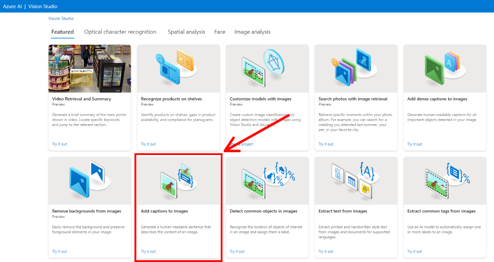Click the Extract common tags icon

click(445, 180)
